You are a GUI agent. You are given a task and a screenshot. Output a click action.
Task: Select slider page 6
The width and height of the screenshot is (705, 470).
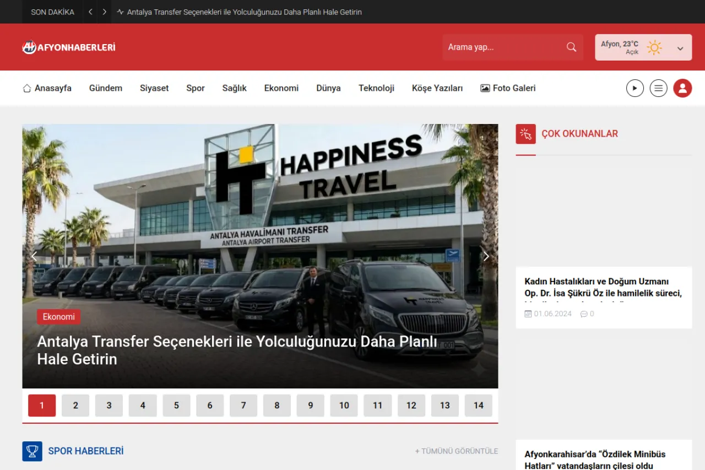210,406
